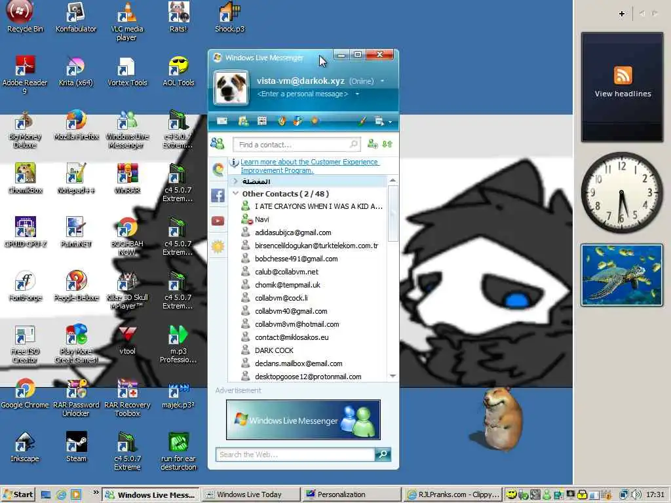Click the web search magnifier button
671x503 pixels.
point(383,455)
